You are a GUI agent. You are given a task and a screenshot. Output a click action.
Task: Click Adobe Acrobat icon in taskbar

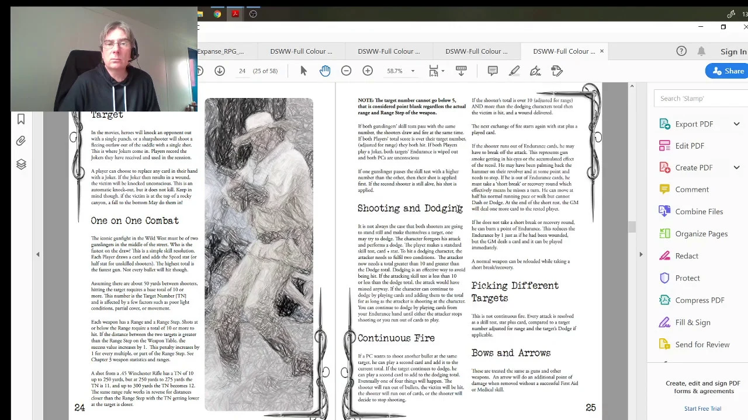(236, 14)
